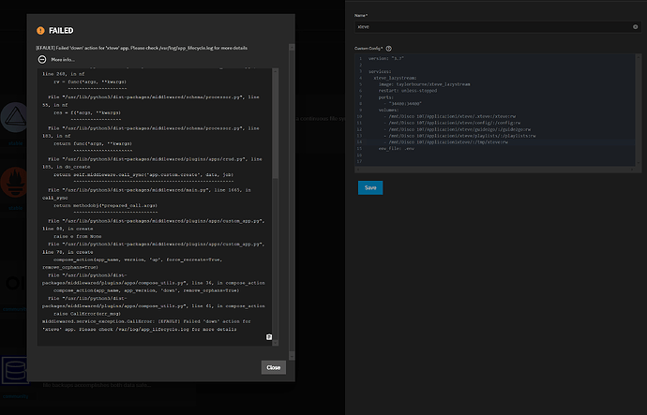Click the 'res = f(*args, **kwargs)' traceback line
Image resolution: width=647 pixels, height=415 pixels.
(87, 112)
